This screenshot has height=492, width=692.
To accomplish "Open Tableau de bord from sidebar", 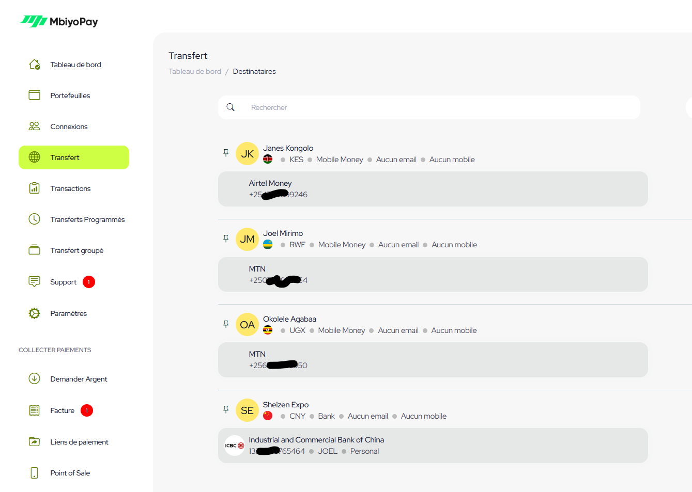I will pyautogui.click(x=75, y=65).
